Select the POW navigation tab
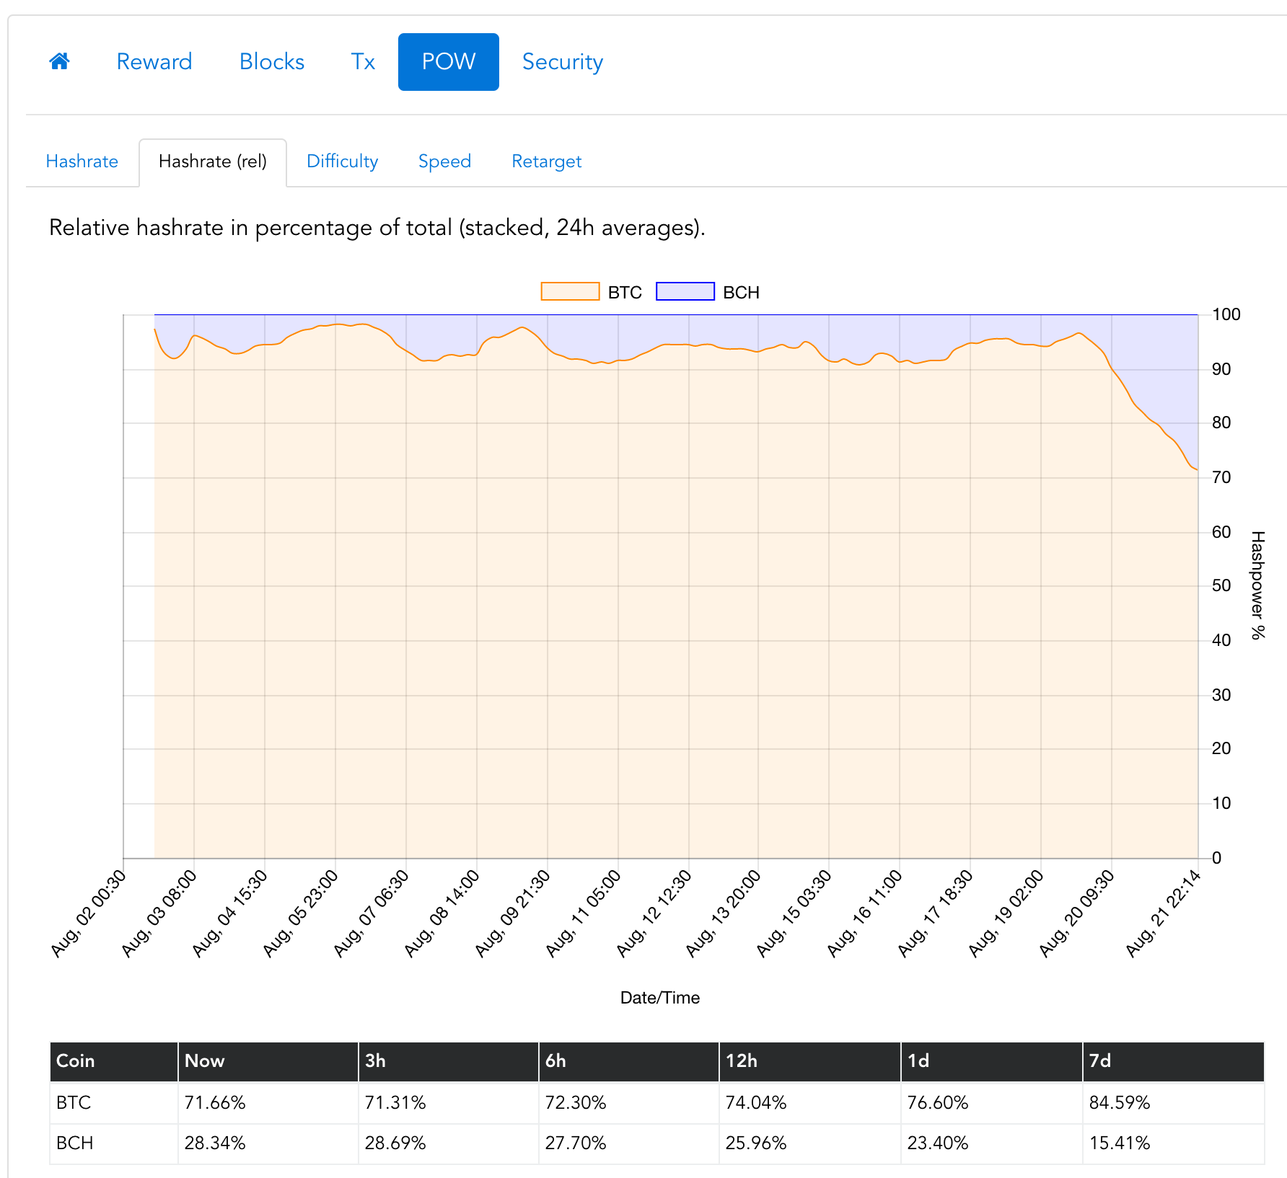 pyautogui.click(x=448, y=61)
